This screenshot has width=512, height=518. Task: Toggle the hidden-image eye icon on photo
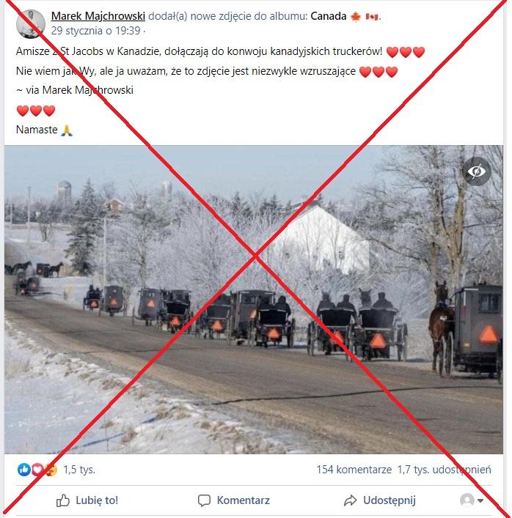[x=476, y=171]
